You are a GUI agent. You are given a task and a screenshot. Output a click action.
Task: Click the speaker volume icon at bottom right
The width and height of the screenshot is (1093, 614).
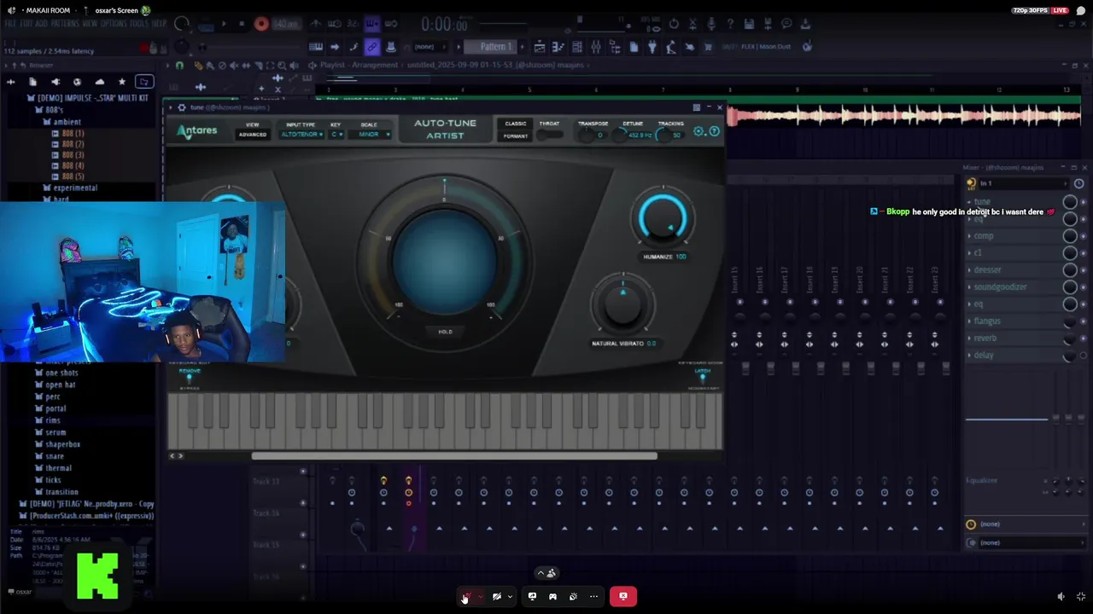click(1061, 597)
